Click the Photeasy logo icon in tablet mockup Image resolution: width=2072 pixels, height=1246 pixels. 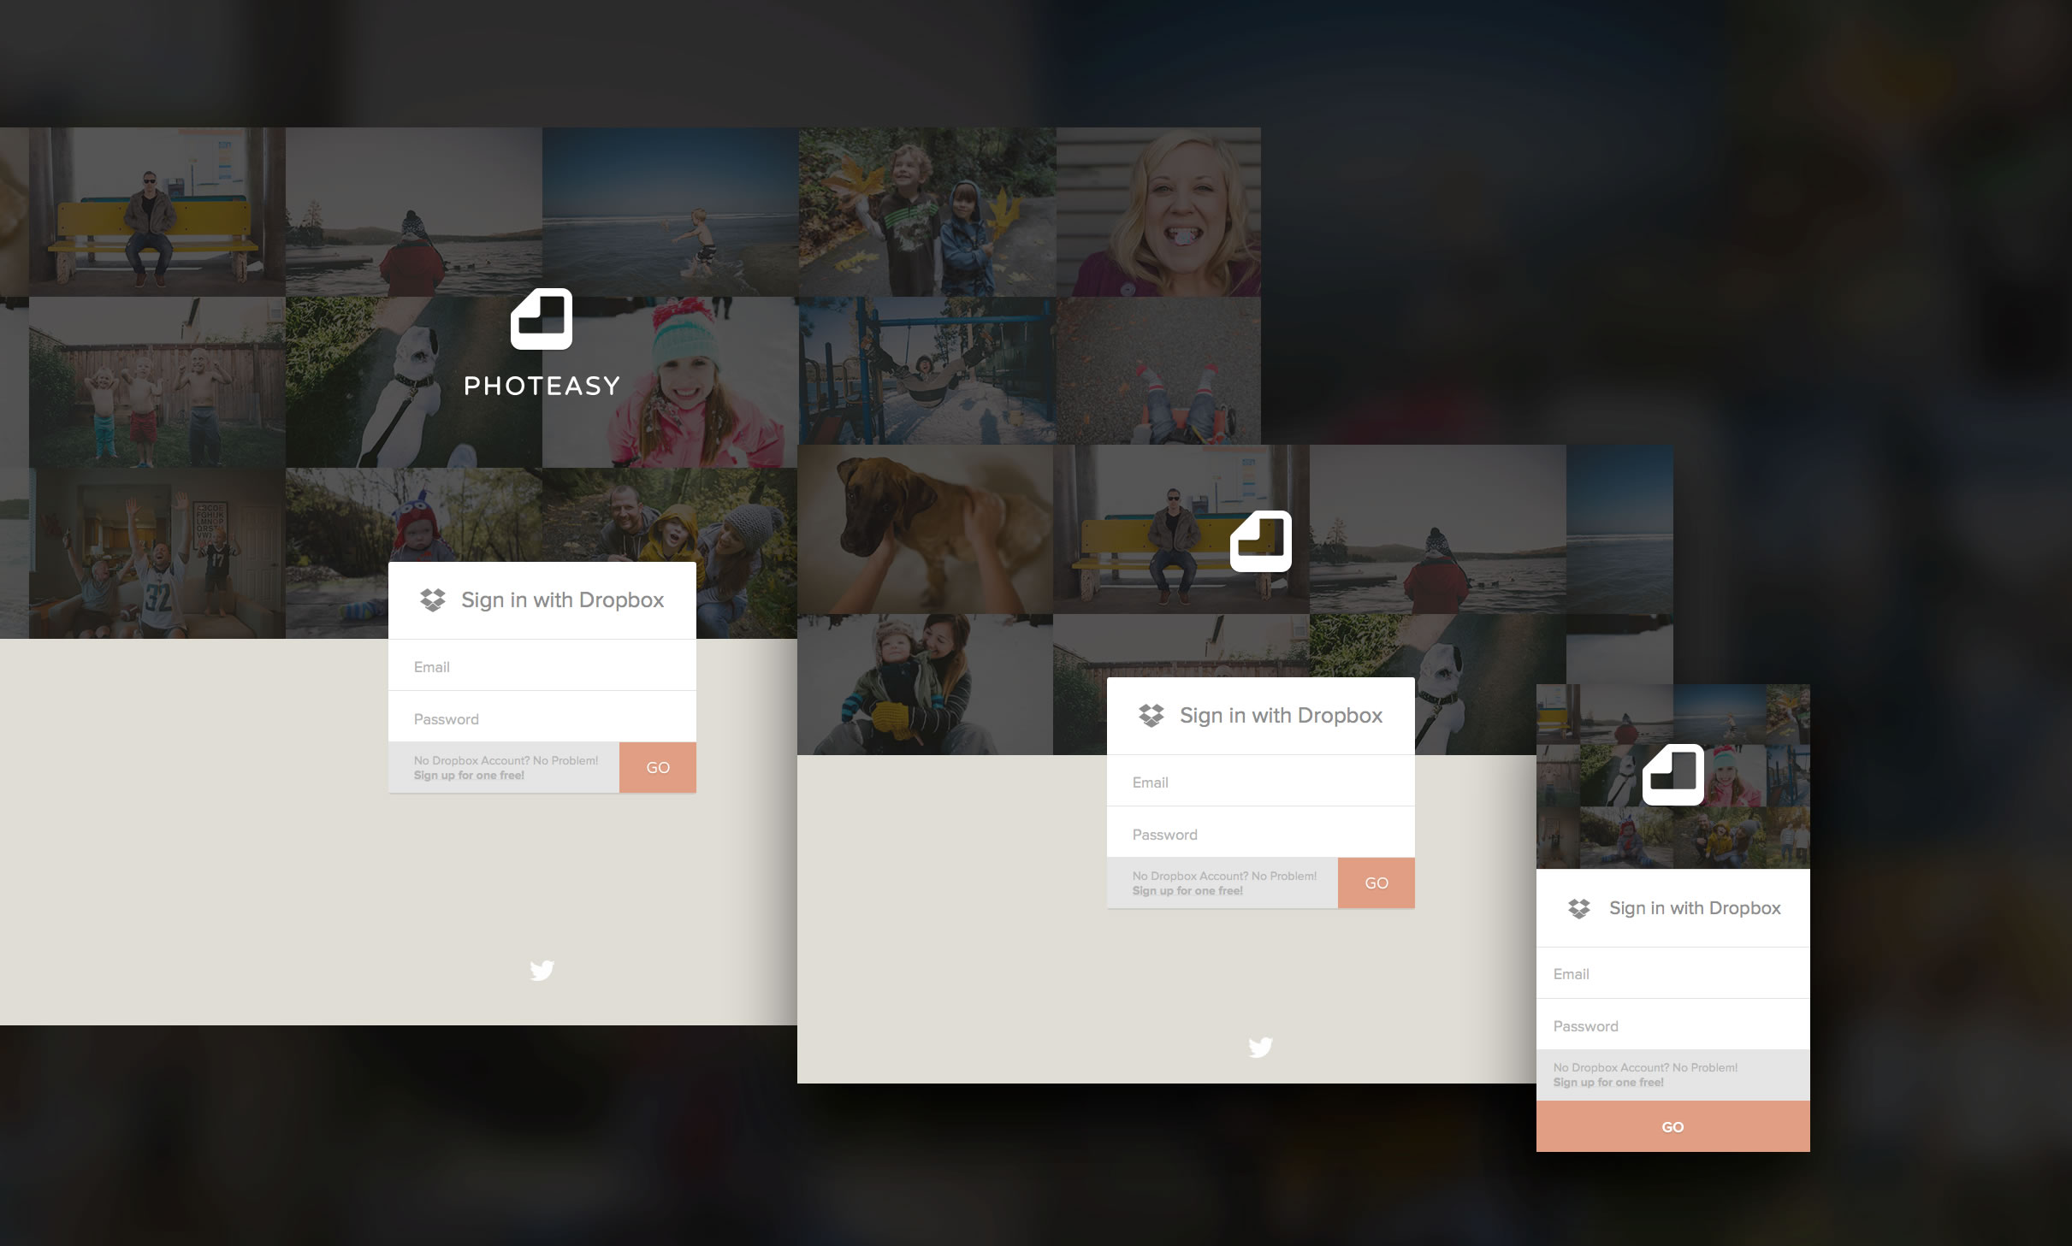1261,541
